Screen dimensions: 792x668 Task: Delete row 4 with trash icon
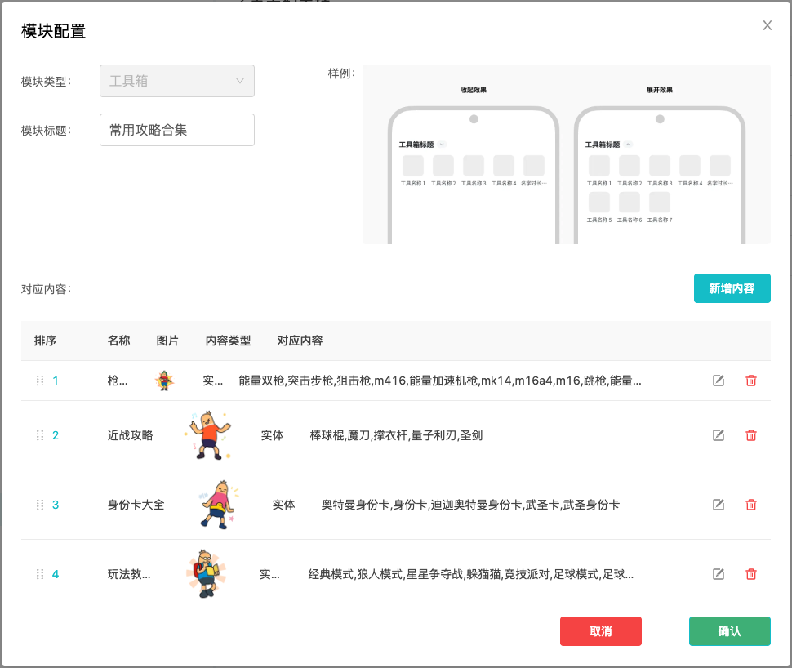[751, 574]
